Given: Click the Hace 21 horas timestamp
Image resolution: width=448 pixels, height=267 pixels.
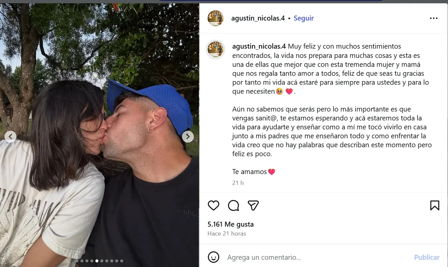Looking at the screenshot, I should click(x=227, y=233).
